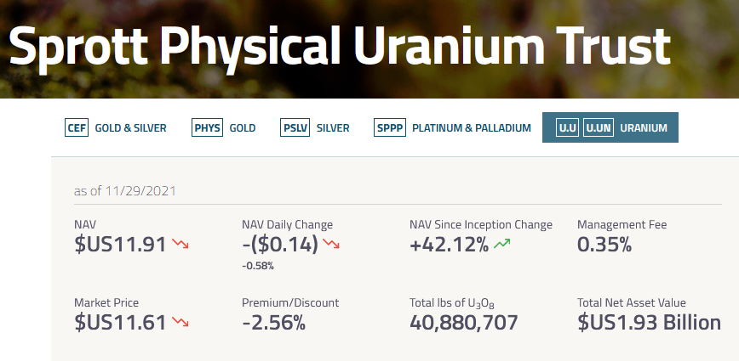Click the red arrow beside NAV Daily Change
The height and width of the screenshot is (361, 739).
pos(331,245)
